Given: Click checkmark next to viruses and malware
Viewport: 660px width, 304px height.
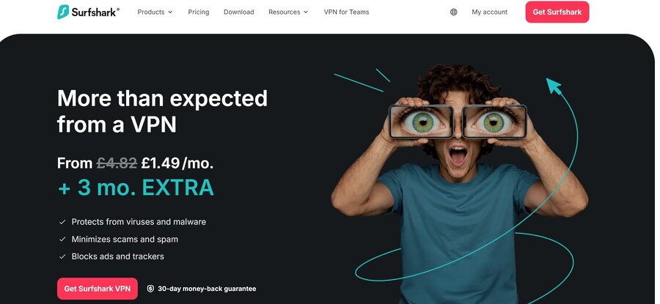Looking at the screenshot, I should pyautogui.click(x=62, y=221).
